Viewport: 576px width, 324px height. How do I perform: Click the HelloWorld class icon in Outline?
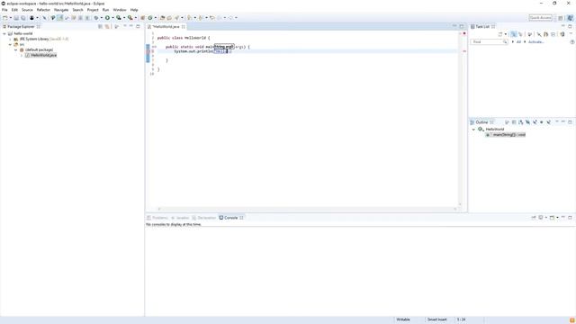click(x=481, y=130)
